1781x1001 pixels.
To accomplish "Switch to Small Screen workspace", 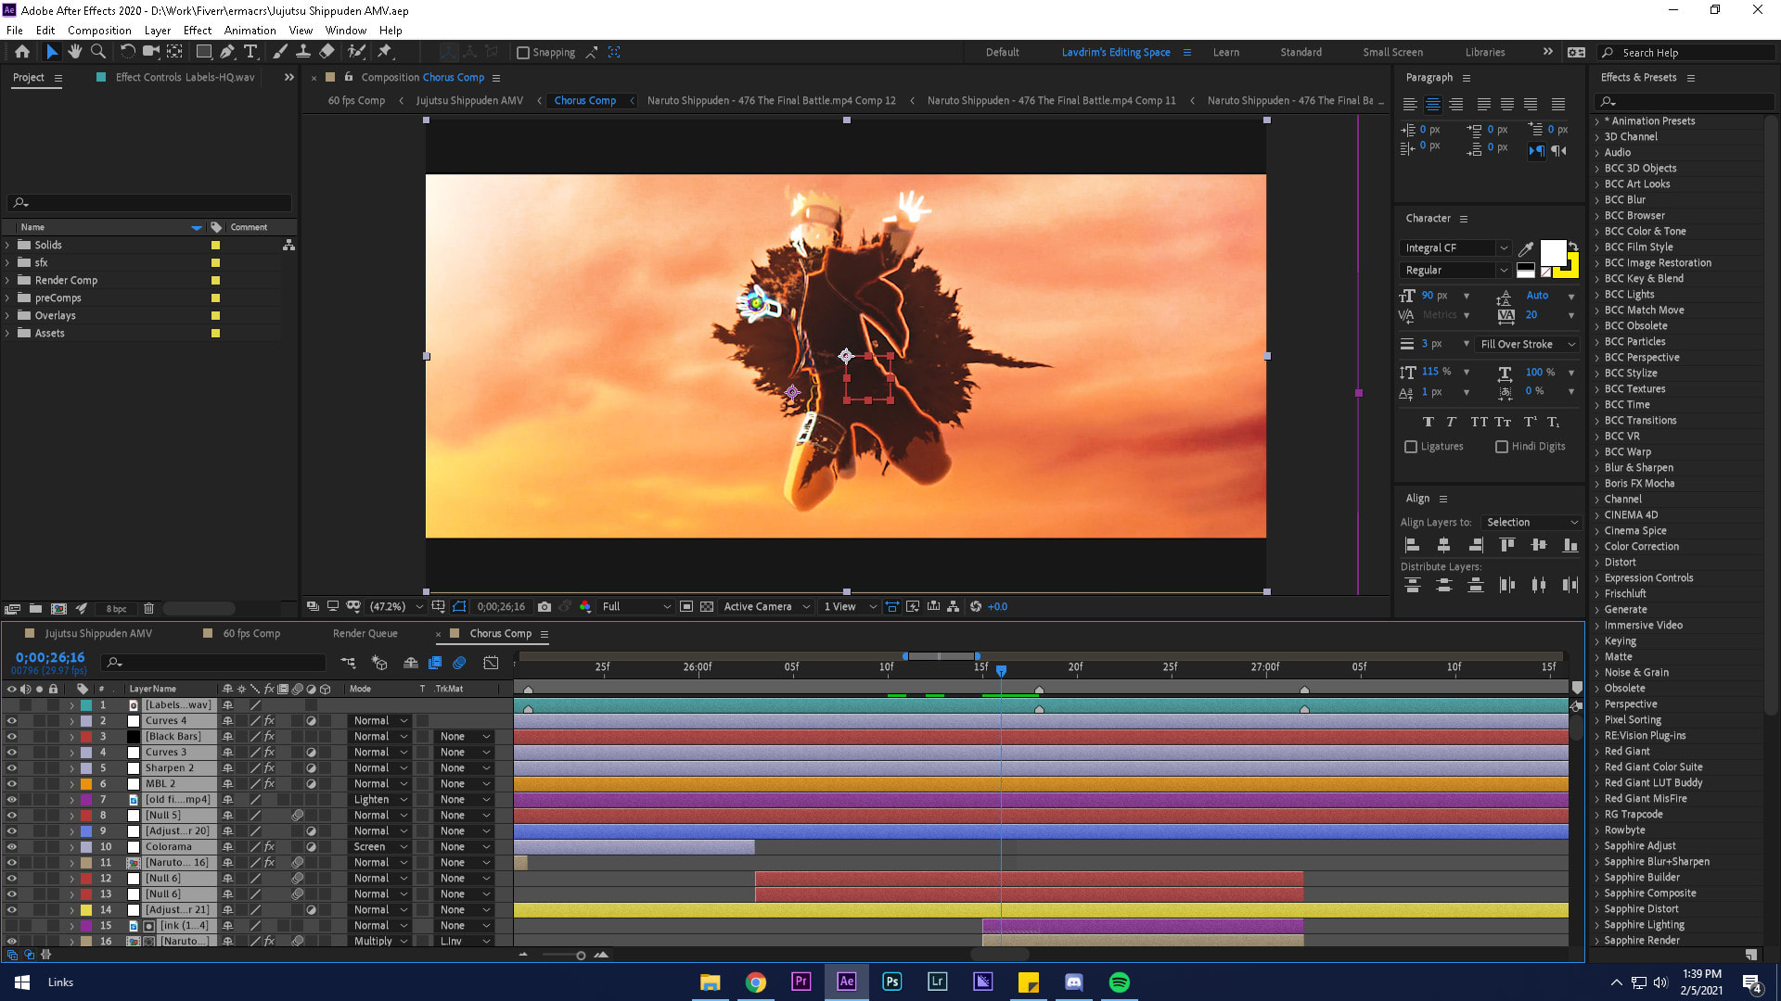I will pos(1392,53).
